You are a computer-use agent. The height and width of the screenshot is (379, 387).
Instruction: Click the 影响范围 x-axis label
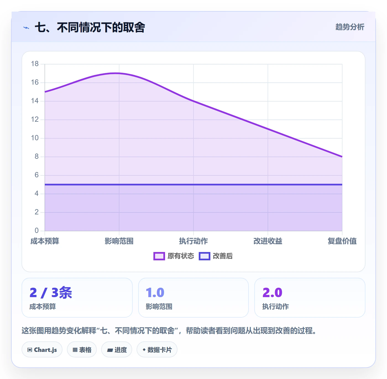[x=119, y=241]
